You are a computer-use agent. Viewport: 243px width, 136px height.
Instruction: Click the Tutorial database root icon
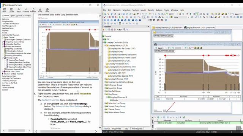click(103, 36)
